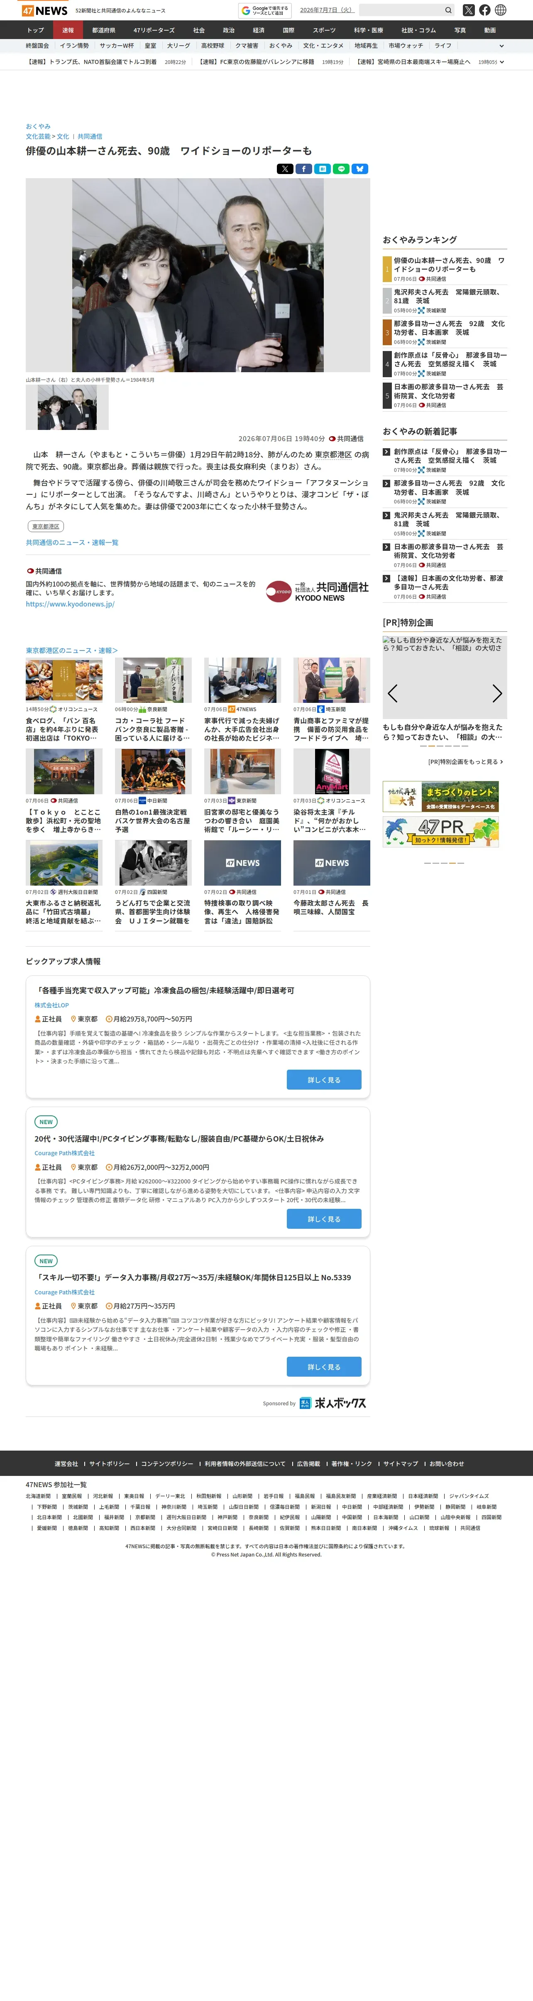Click Google preferred source button
Screen dimensions: 533x2001
click(x=264, y=10)
